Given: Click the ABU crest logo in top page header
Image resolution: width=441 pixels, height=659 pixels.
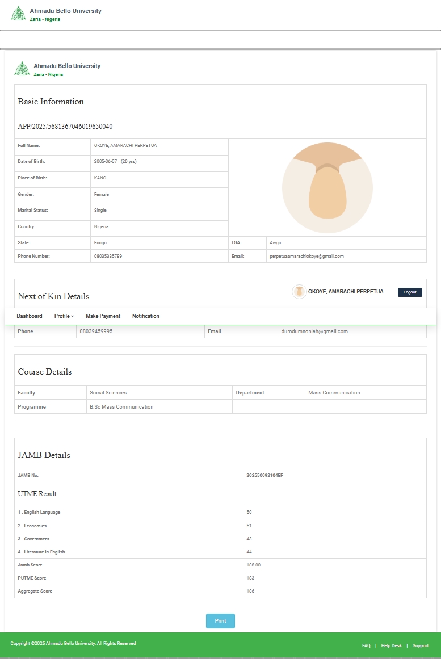Looking at the screenshot, I should (18, 14).
